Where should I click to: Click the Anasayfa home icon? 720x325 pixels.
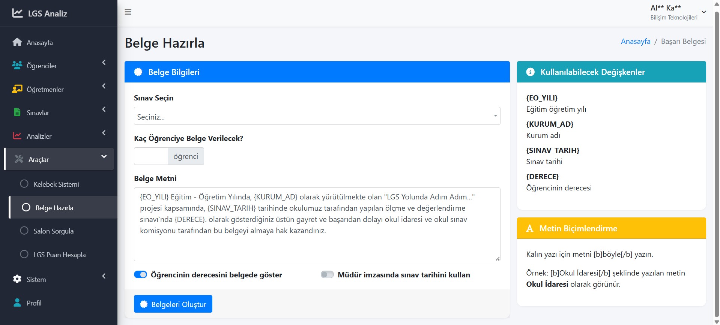17,42
